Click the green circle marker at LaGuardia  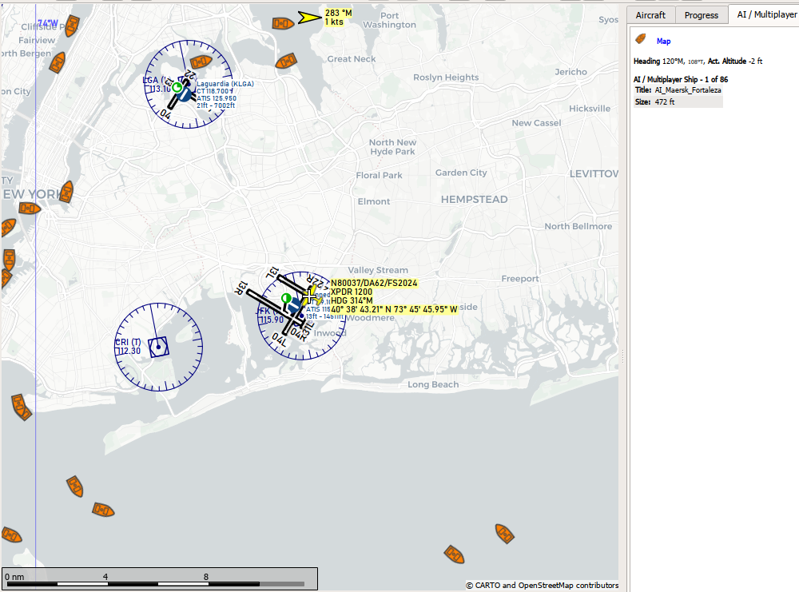(x=177, y=88)
